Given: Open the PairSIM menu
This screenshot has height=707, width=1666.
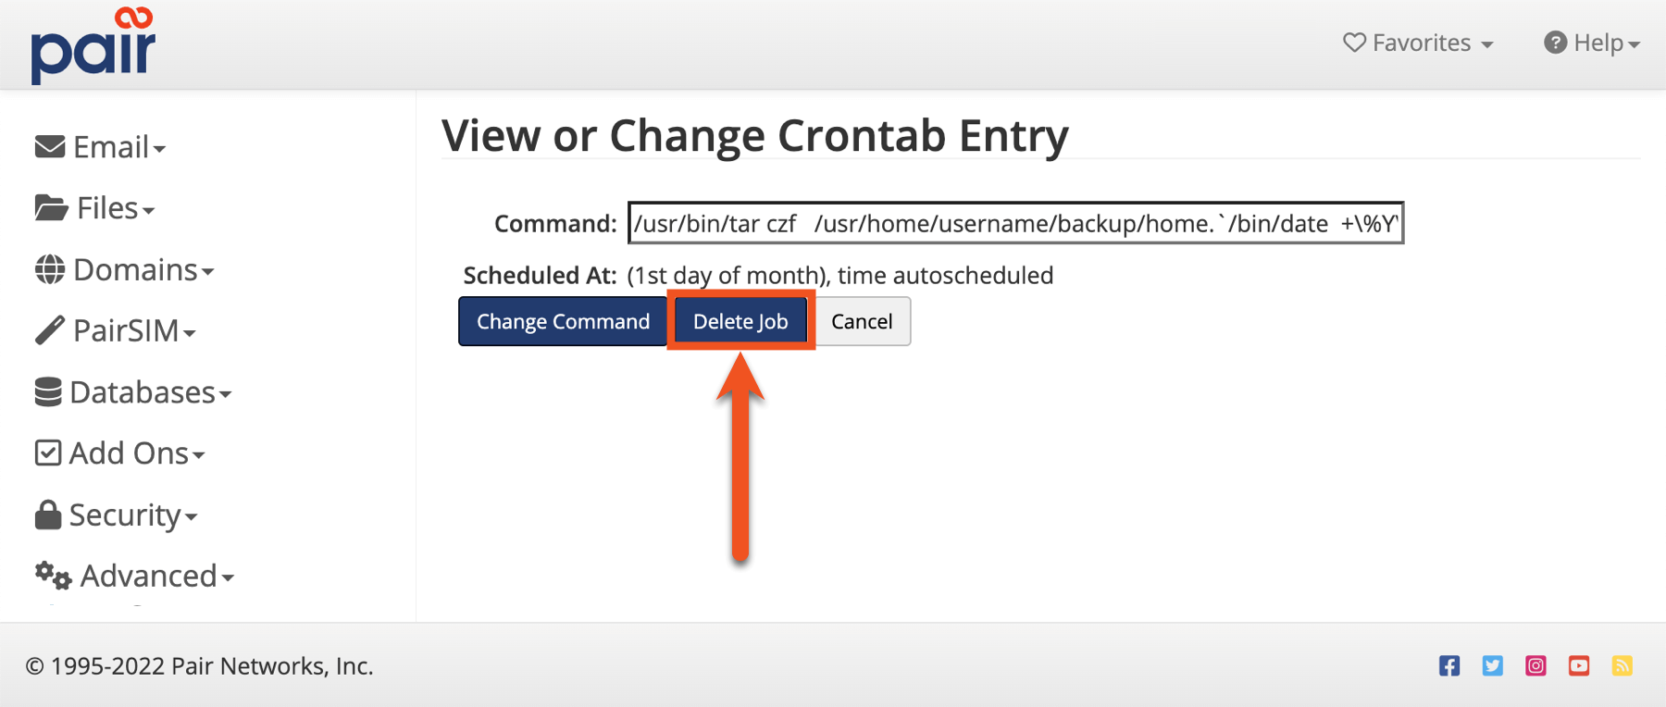Looking at the screenshot, I should [x=116, y=331].
